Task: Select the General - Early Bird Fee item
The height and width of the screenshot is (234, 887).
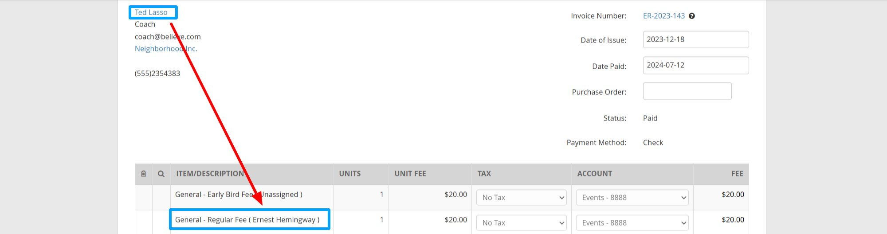Action: tap(213, 195)
